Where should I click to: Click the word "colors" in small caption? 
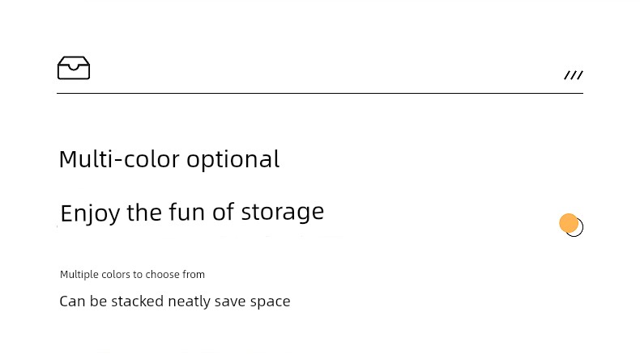tap(116, 275)
